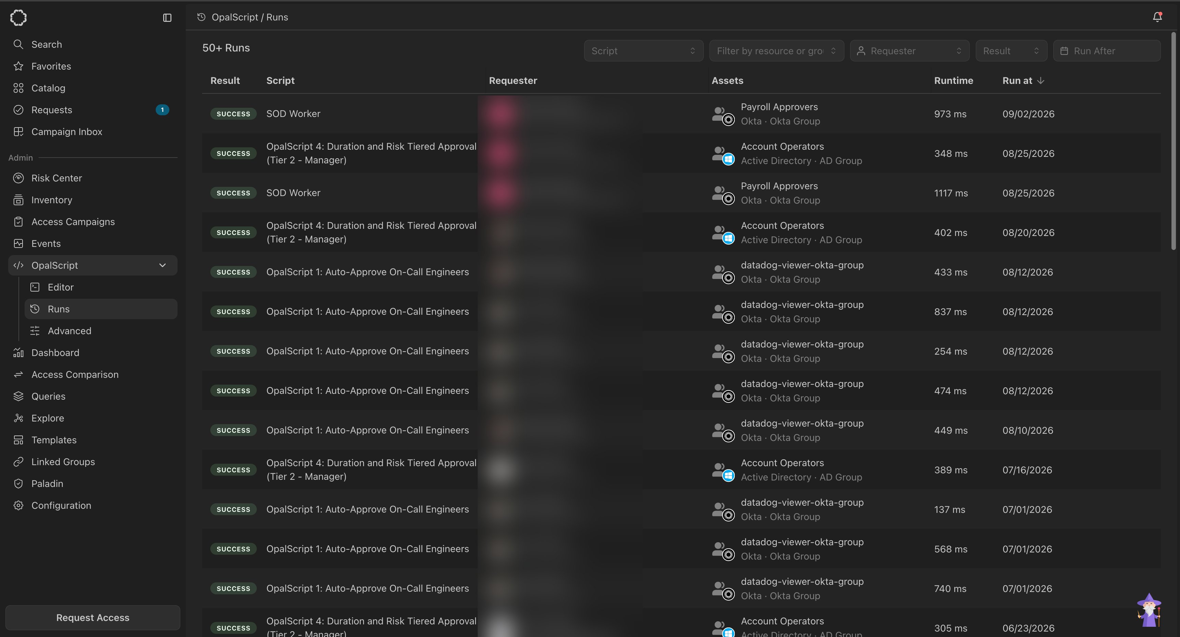Collapse the sidebar panel toggle
This screenshot has width=1180, height=637.
pos(167,17)
